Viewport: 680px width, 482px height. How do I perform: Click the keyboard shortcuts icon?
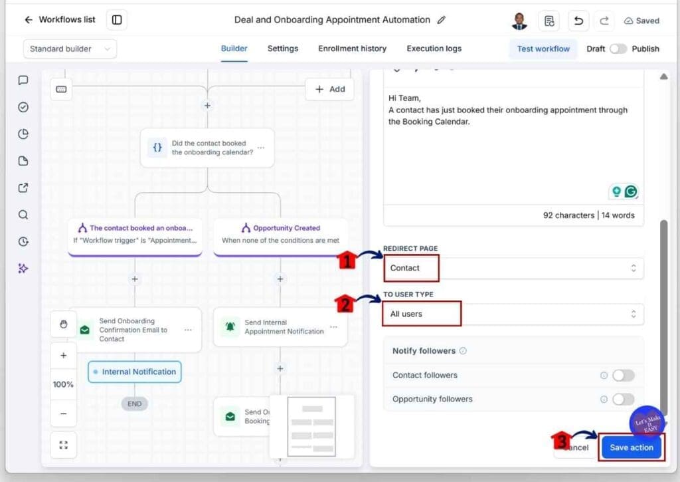click(61, 89)
